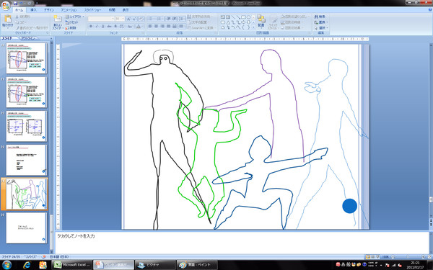Click Reset (リセット) in slide group
Screen dimensions: 433x270
pyautogui.click(x=71, y=22)
